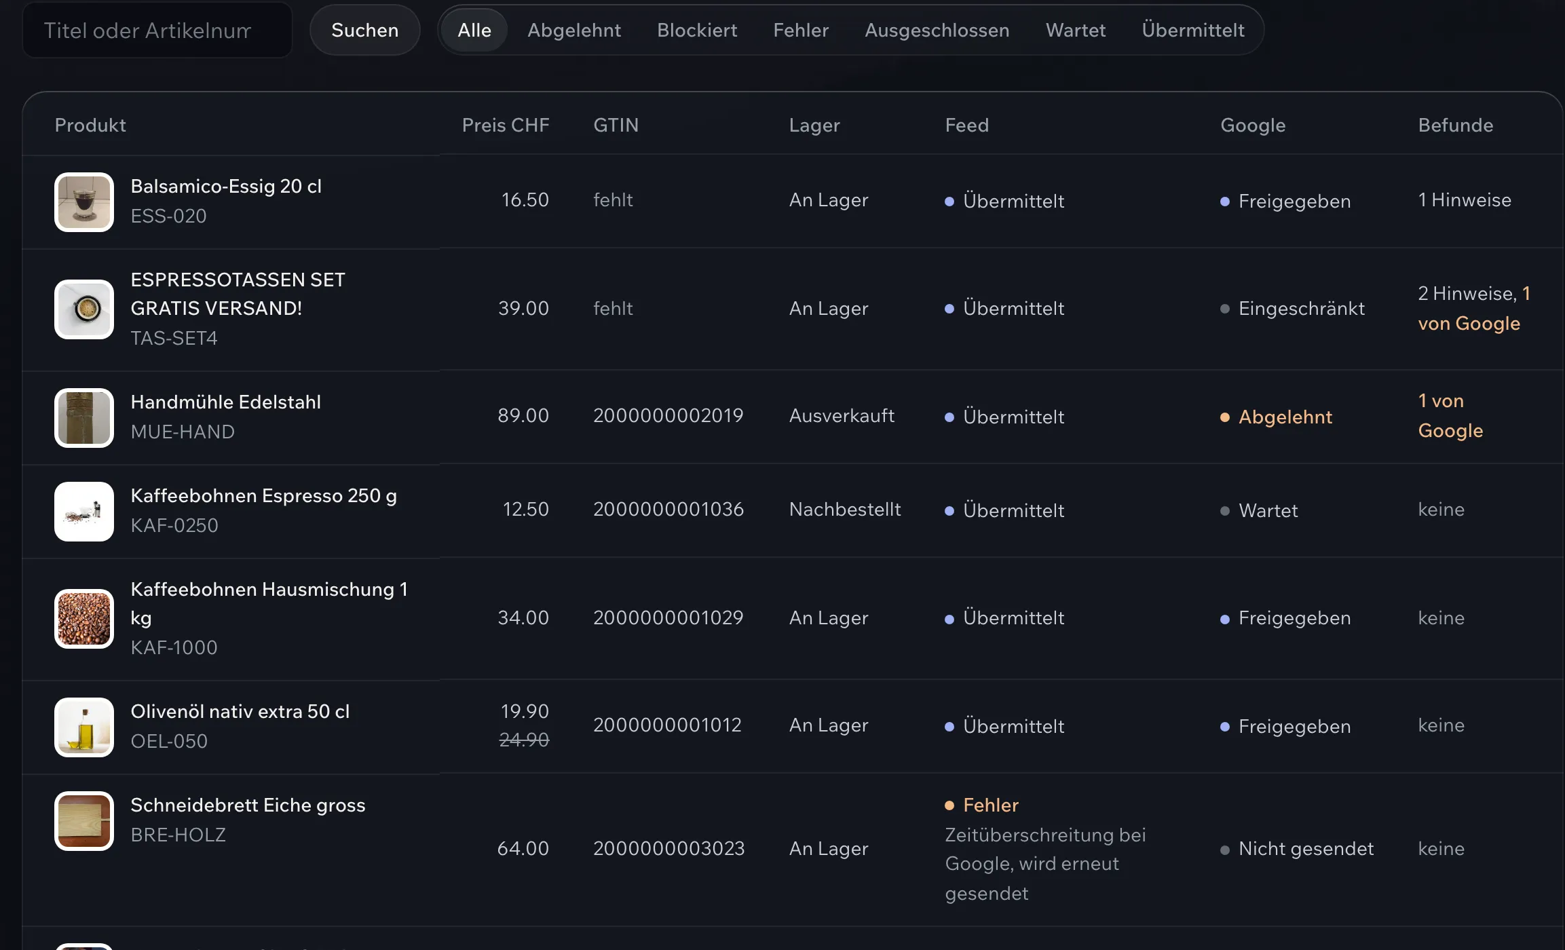
Task: Click the article number ESS-020
Action: [x=168, y=216]
